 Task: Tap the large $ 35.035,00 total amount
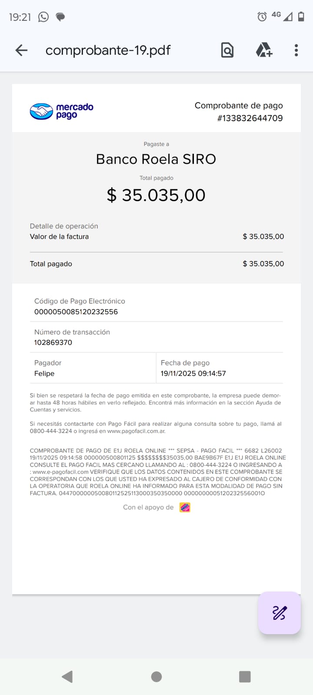[156, 195]
